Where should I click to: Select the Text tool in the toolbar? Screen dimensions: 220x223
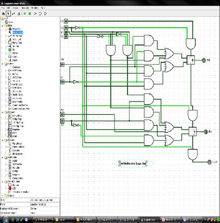tap(19, 14)
